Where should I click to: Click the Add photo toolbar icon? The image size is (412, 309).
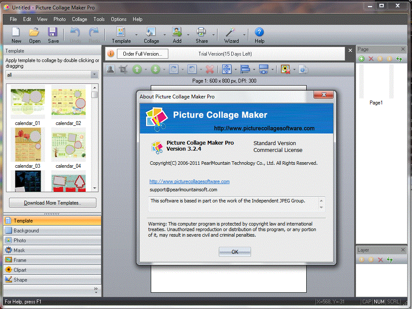pos(177,35)
